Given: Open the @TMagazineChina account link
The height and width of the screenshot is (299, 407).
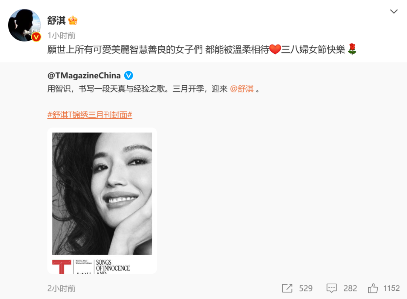Looking at the screenshot, I should pyautogui.click(x=84, y=75).
